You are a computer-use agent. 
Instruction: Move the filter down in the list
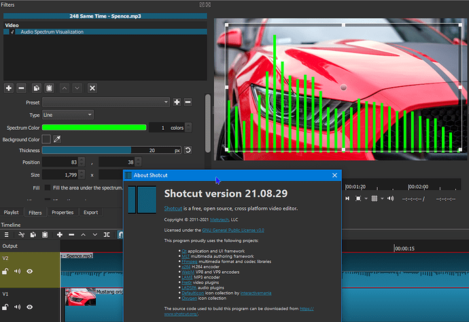77,88
